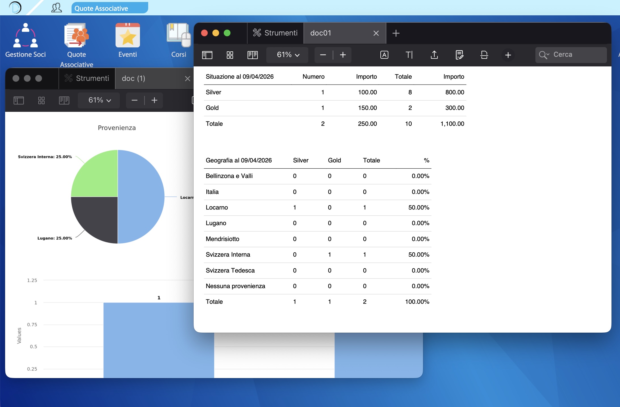Close the doc (1) tab

[188, 78]
